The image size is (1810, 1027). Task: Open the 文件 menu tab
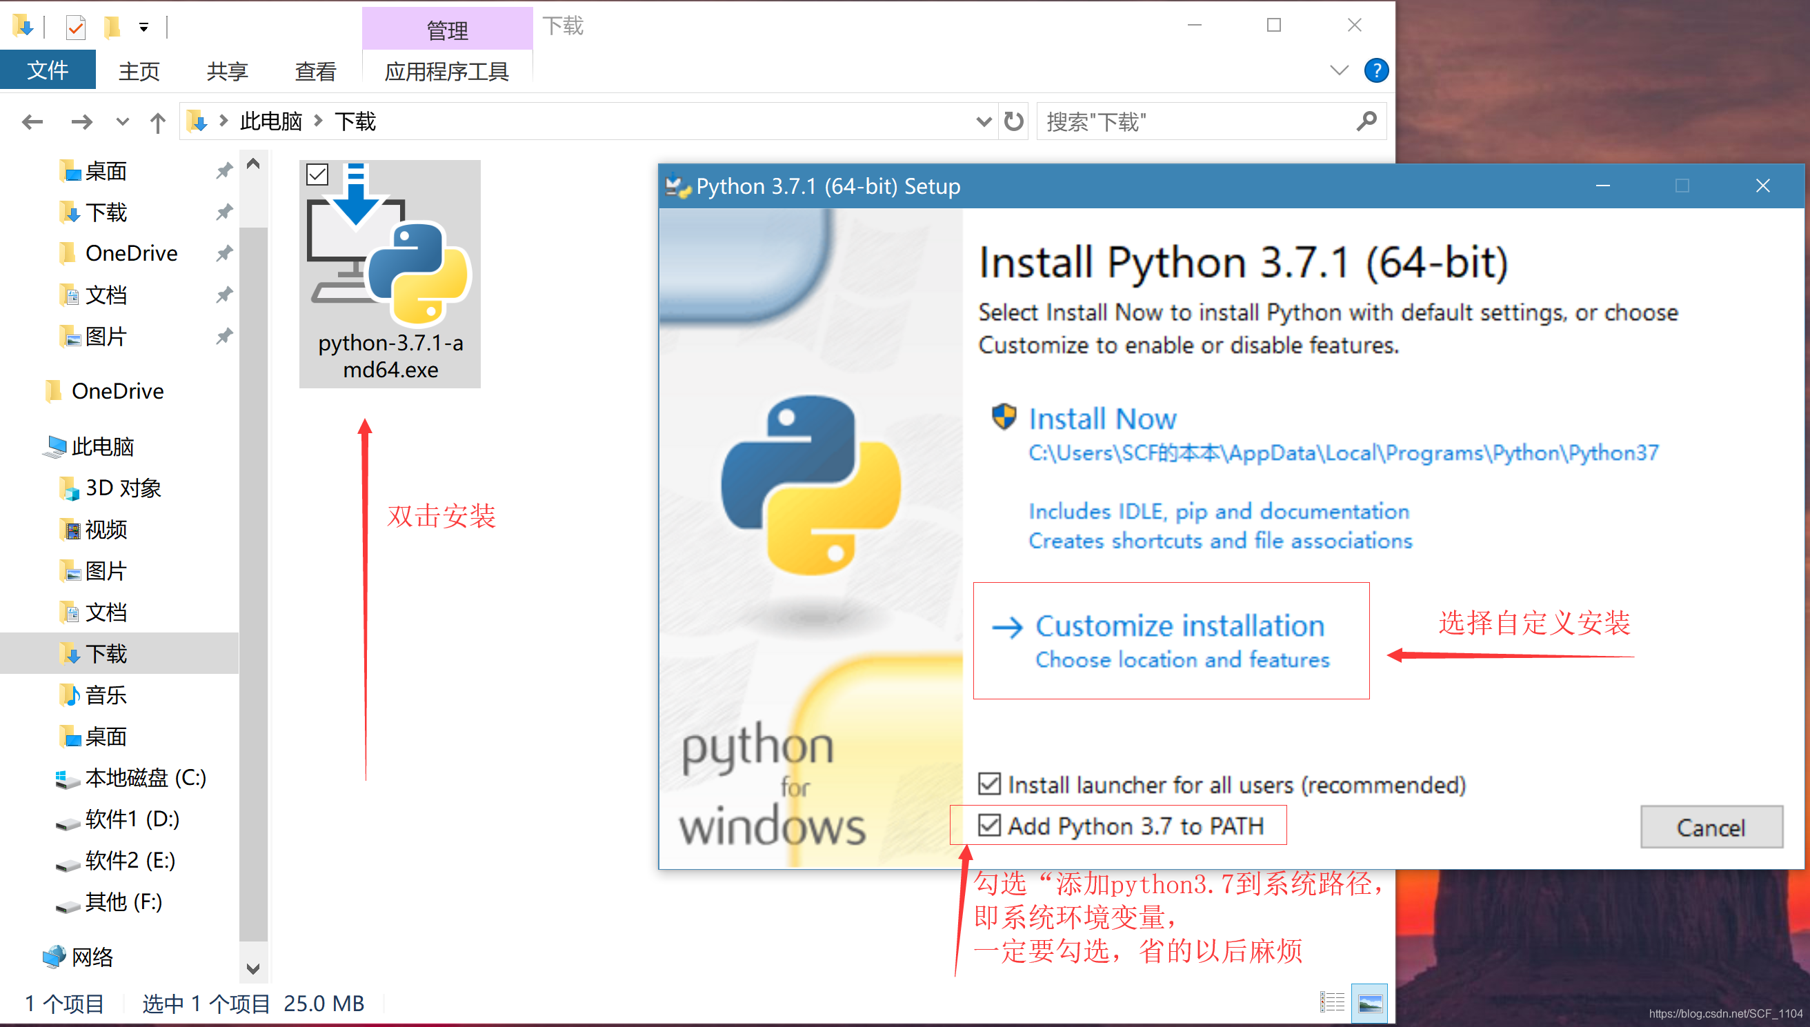48,70
